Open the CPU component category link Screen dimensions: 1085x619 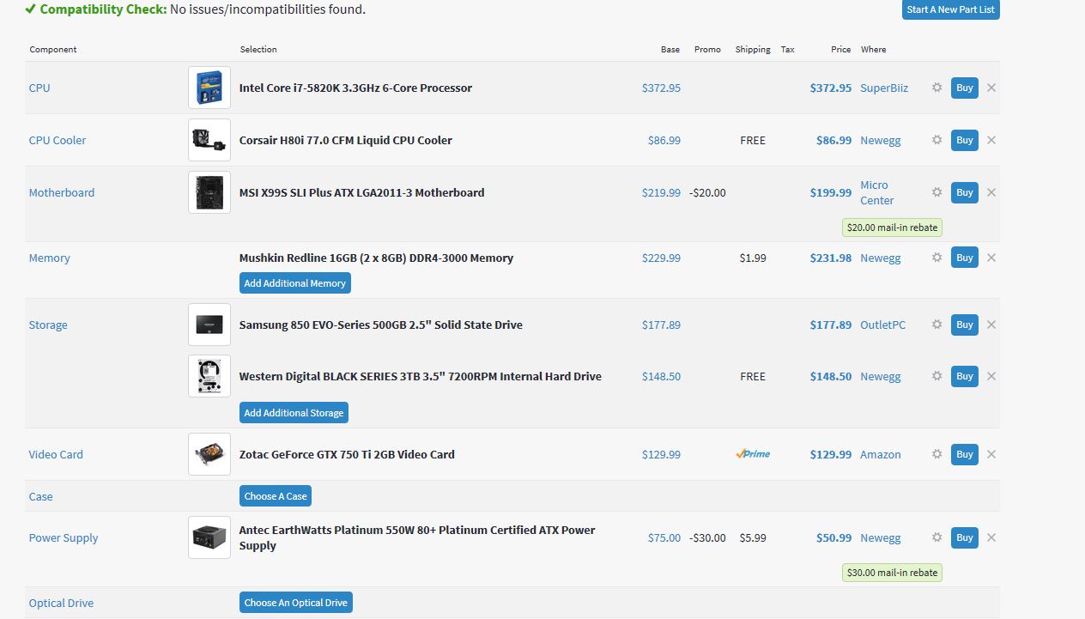(39, 88)
